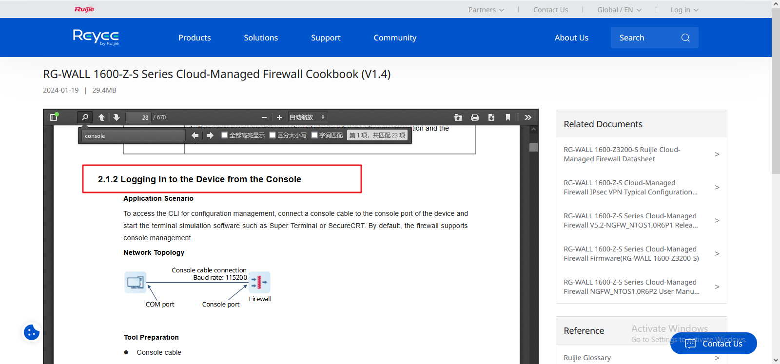Click the Console cable bullet text

click(159, 352)
